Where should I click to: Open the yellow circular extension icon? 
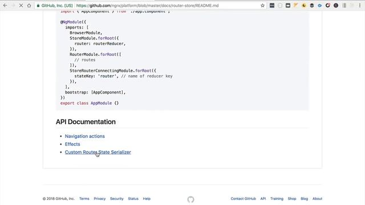pyautogui.click(x=304, y=5)
